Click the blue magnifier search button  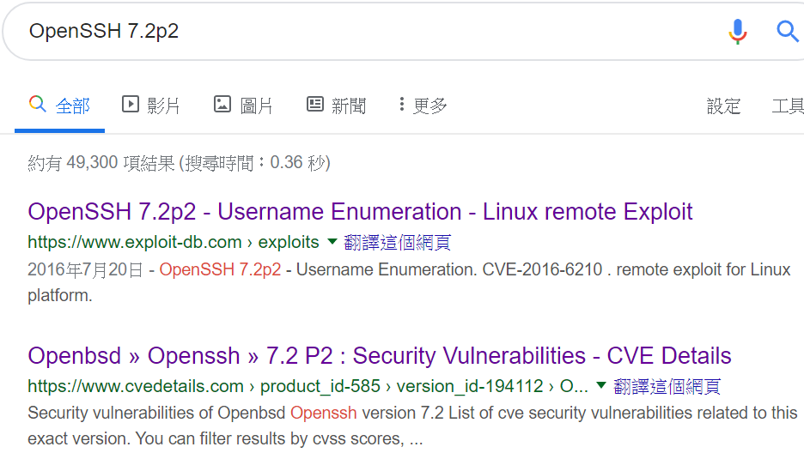click(787, 31)
